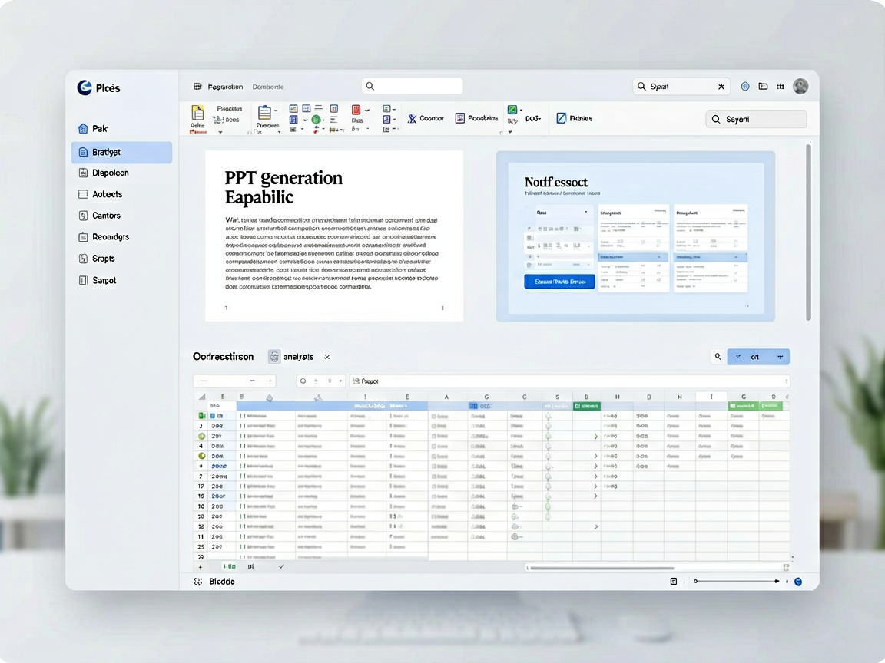
Task: Click the Poodbins button in the ribbon
Action: 476,118
